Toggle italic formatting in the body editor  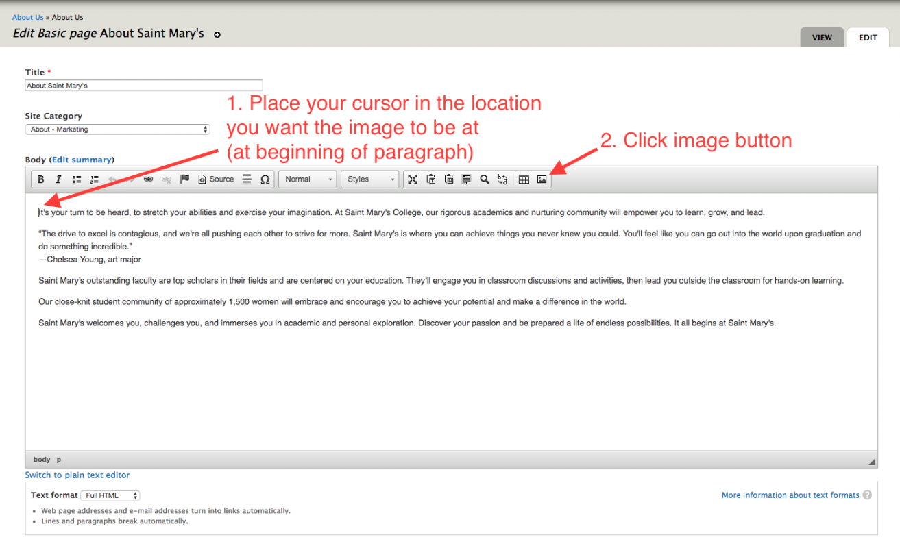coord(58,179)
